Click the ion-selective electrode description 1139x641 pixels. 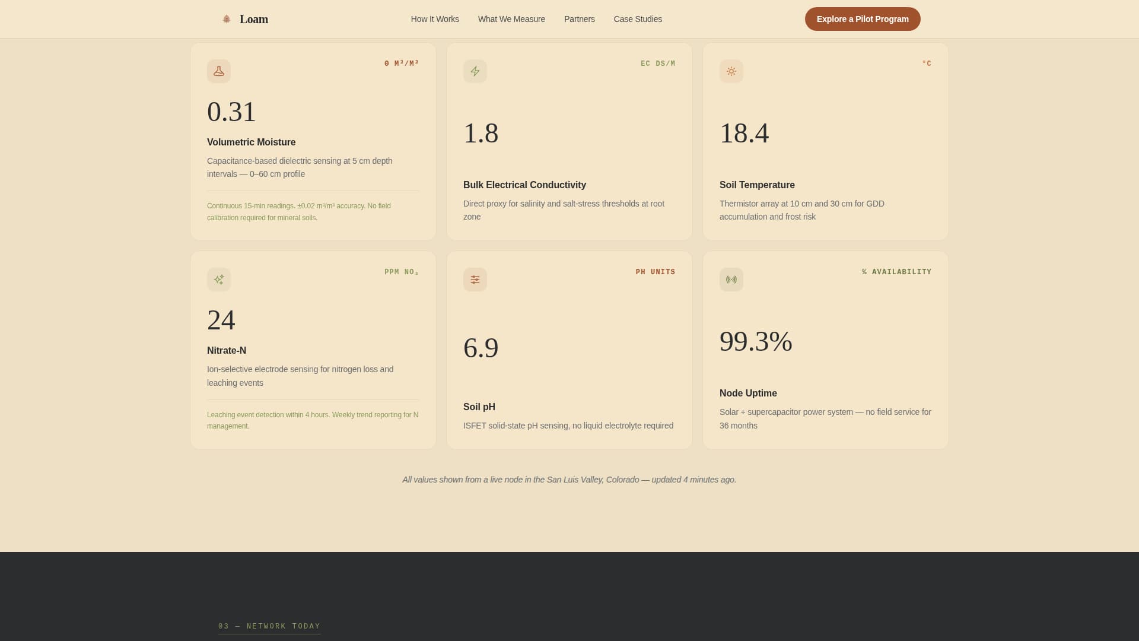pos(300,376)
